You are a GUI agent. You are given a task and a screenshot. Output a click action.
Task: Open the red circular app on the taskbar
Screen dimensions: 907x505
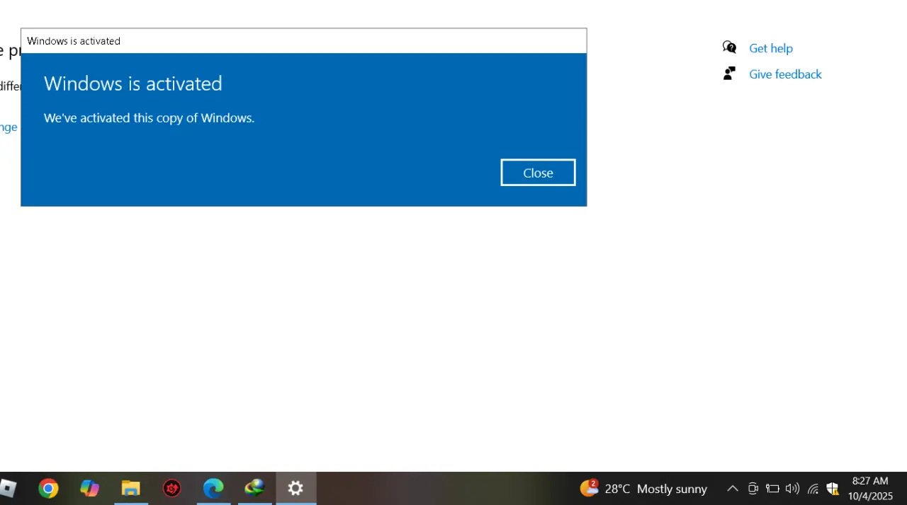171,488
